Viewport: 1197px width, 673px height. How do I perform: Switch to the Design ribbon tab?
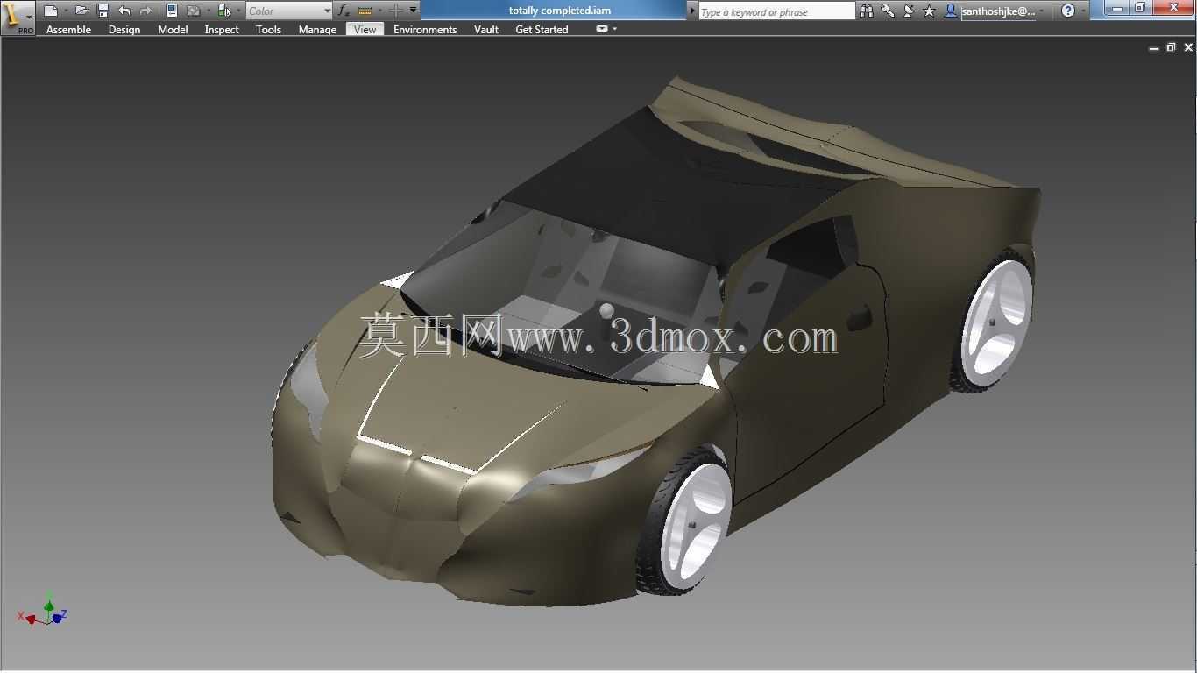(x=124, y=29)
